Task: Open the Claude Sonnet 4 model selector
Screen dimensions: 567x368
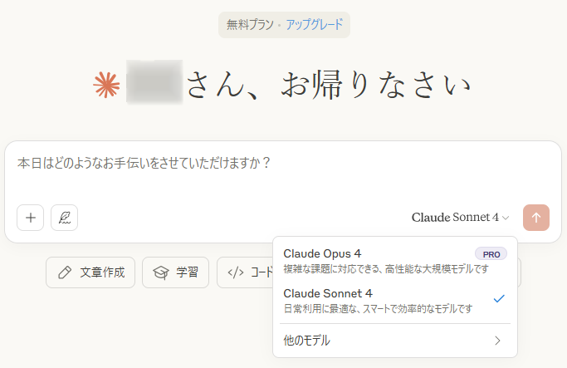Action: (460, 218)
